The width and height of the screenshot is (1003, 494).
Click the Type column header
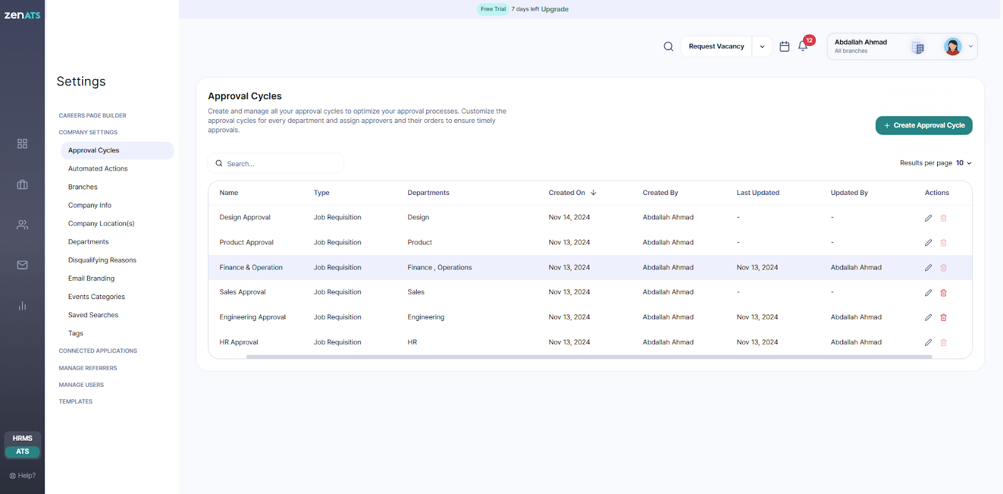pyautogui.click(x=322, y=193)
